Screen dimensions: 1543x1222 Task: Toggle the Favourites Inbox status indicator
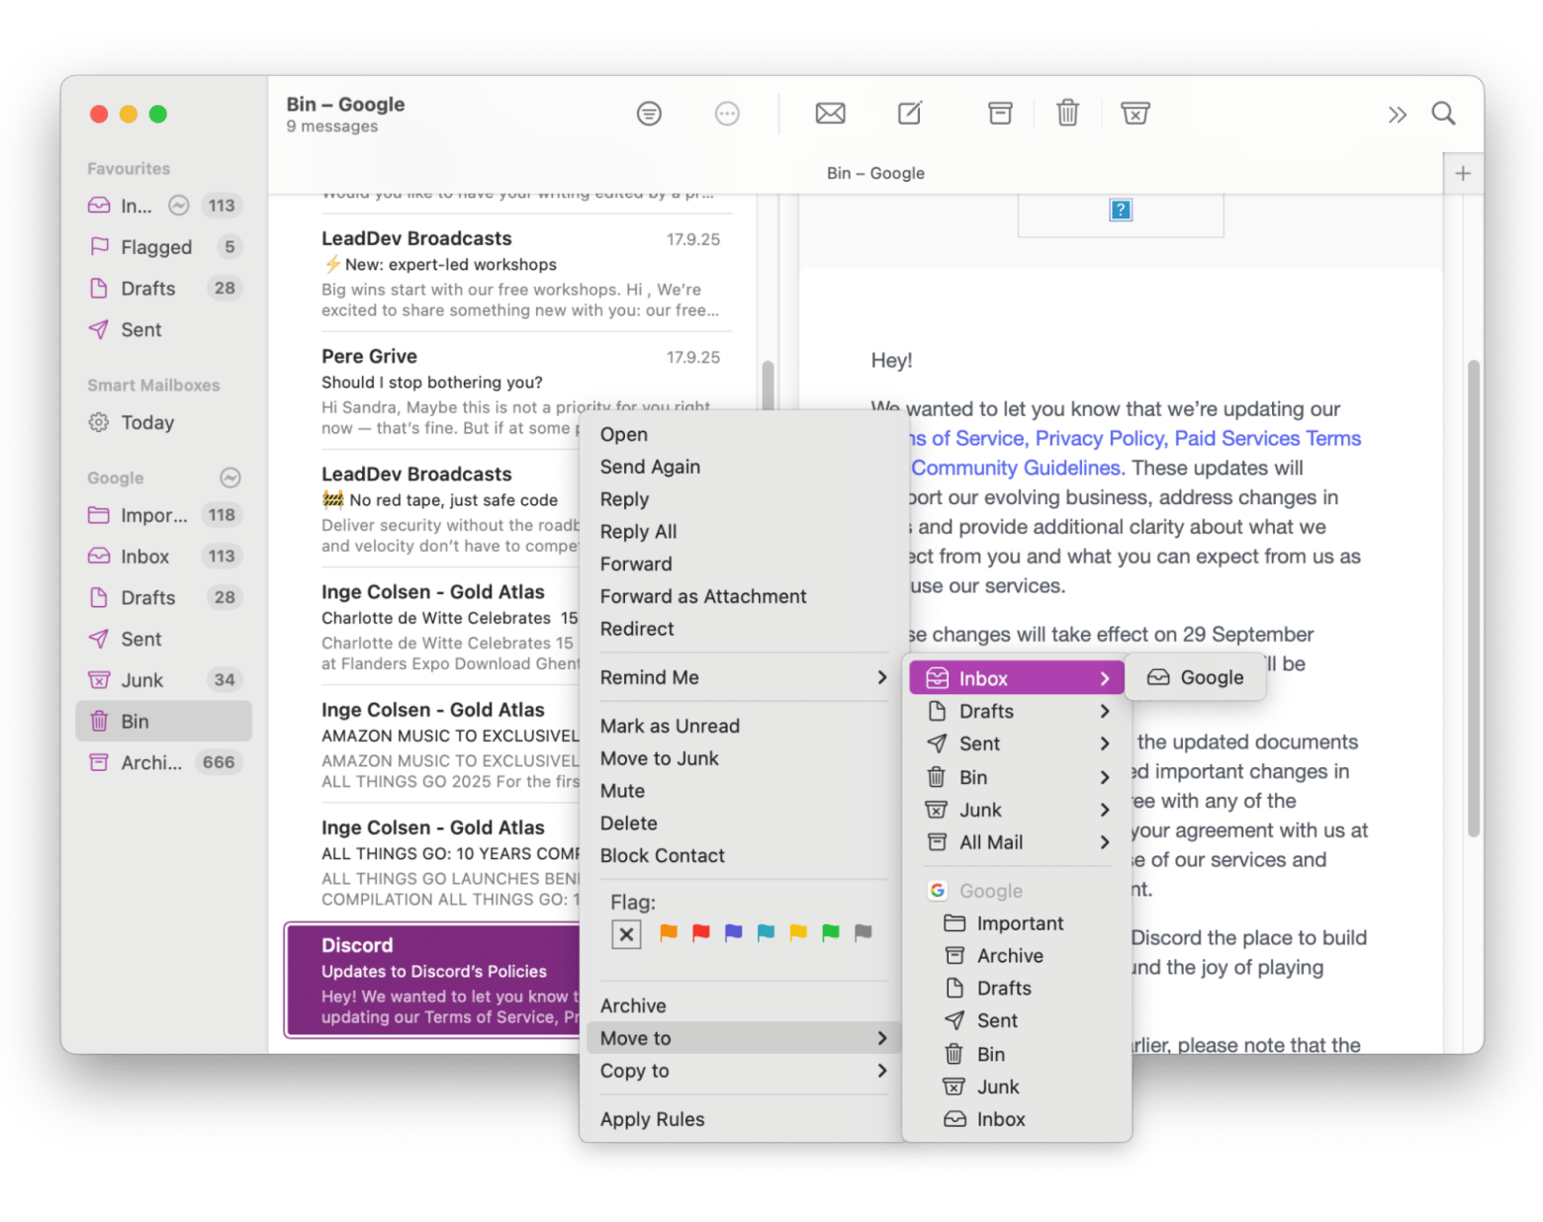click(x=179, y=206)
